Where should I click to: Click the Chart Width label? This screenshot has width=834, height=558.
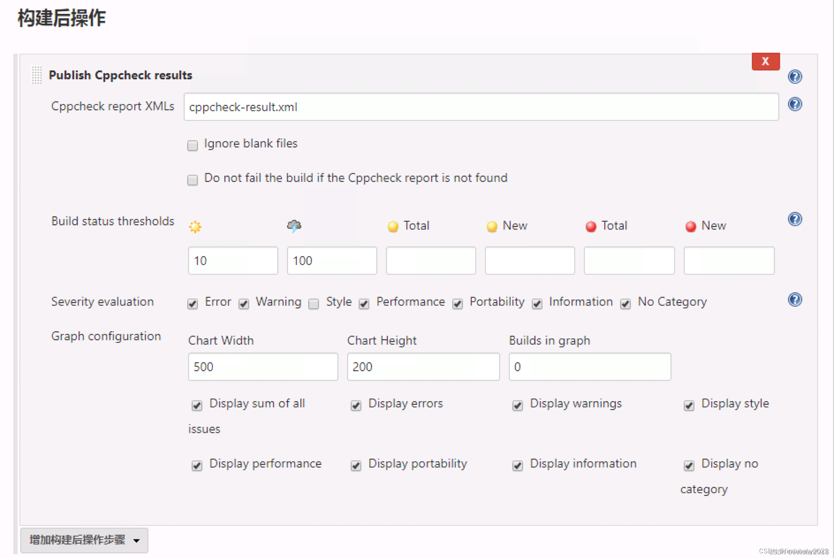(221, 340)
